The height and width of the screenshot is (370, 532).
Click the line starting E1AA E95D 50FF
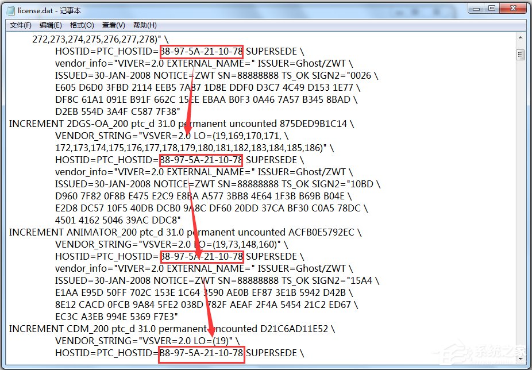pyautogui.click(x=205, y=292)
